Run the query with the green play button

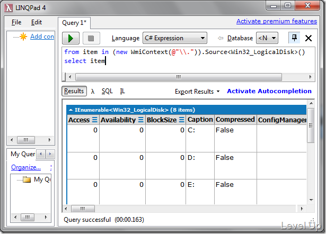(x=71, y=38)
